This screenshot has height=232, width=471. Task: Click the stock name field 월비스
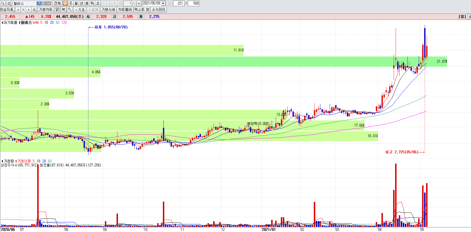click(24, 3)
